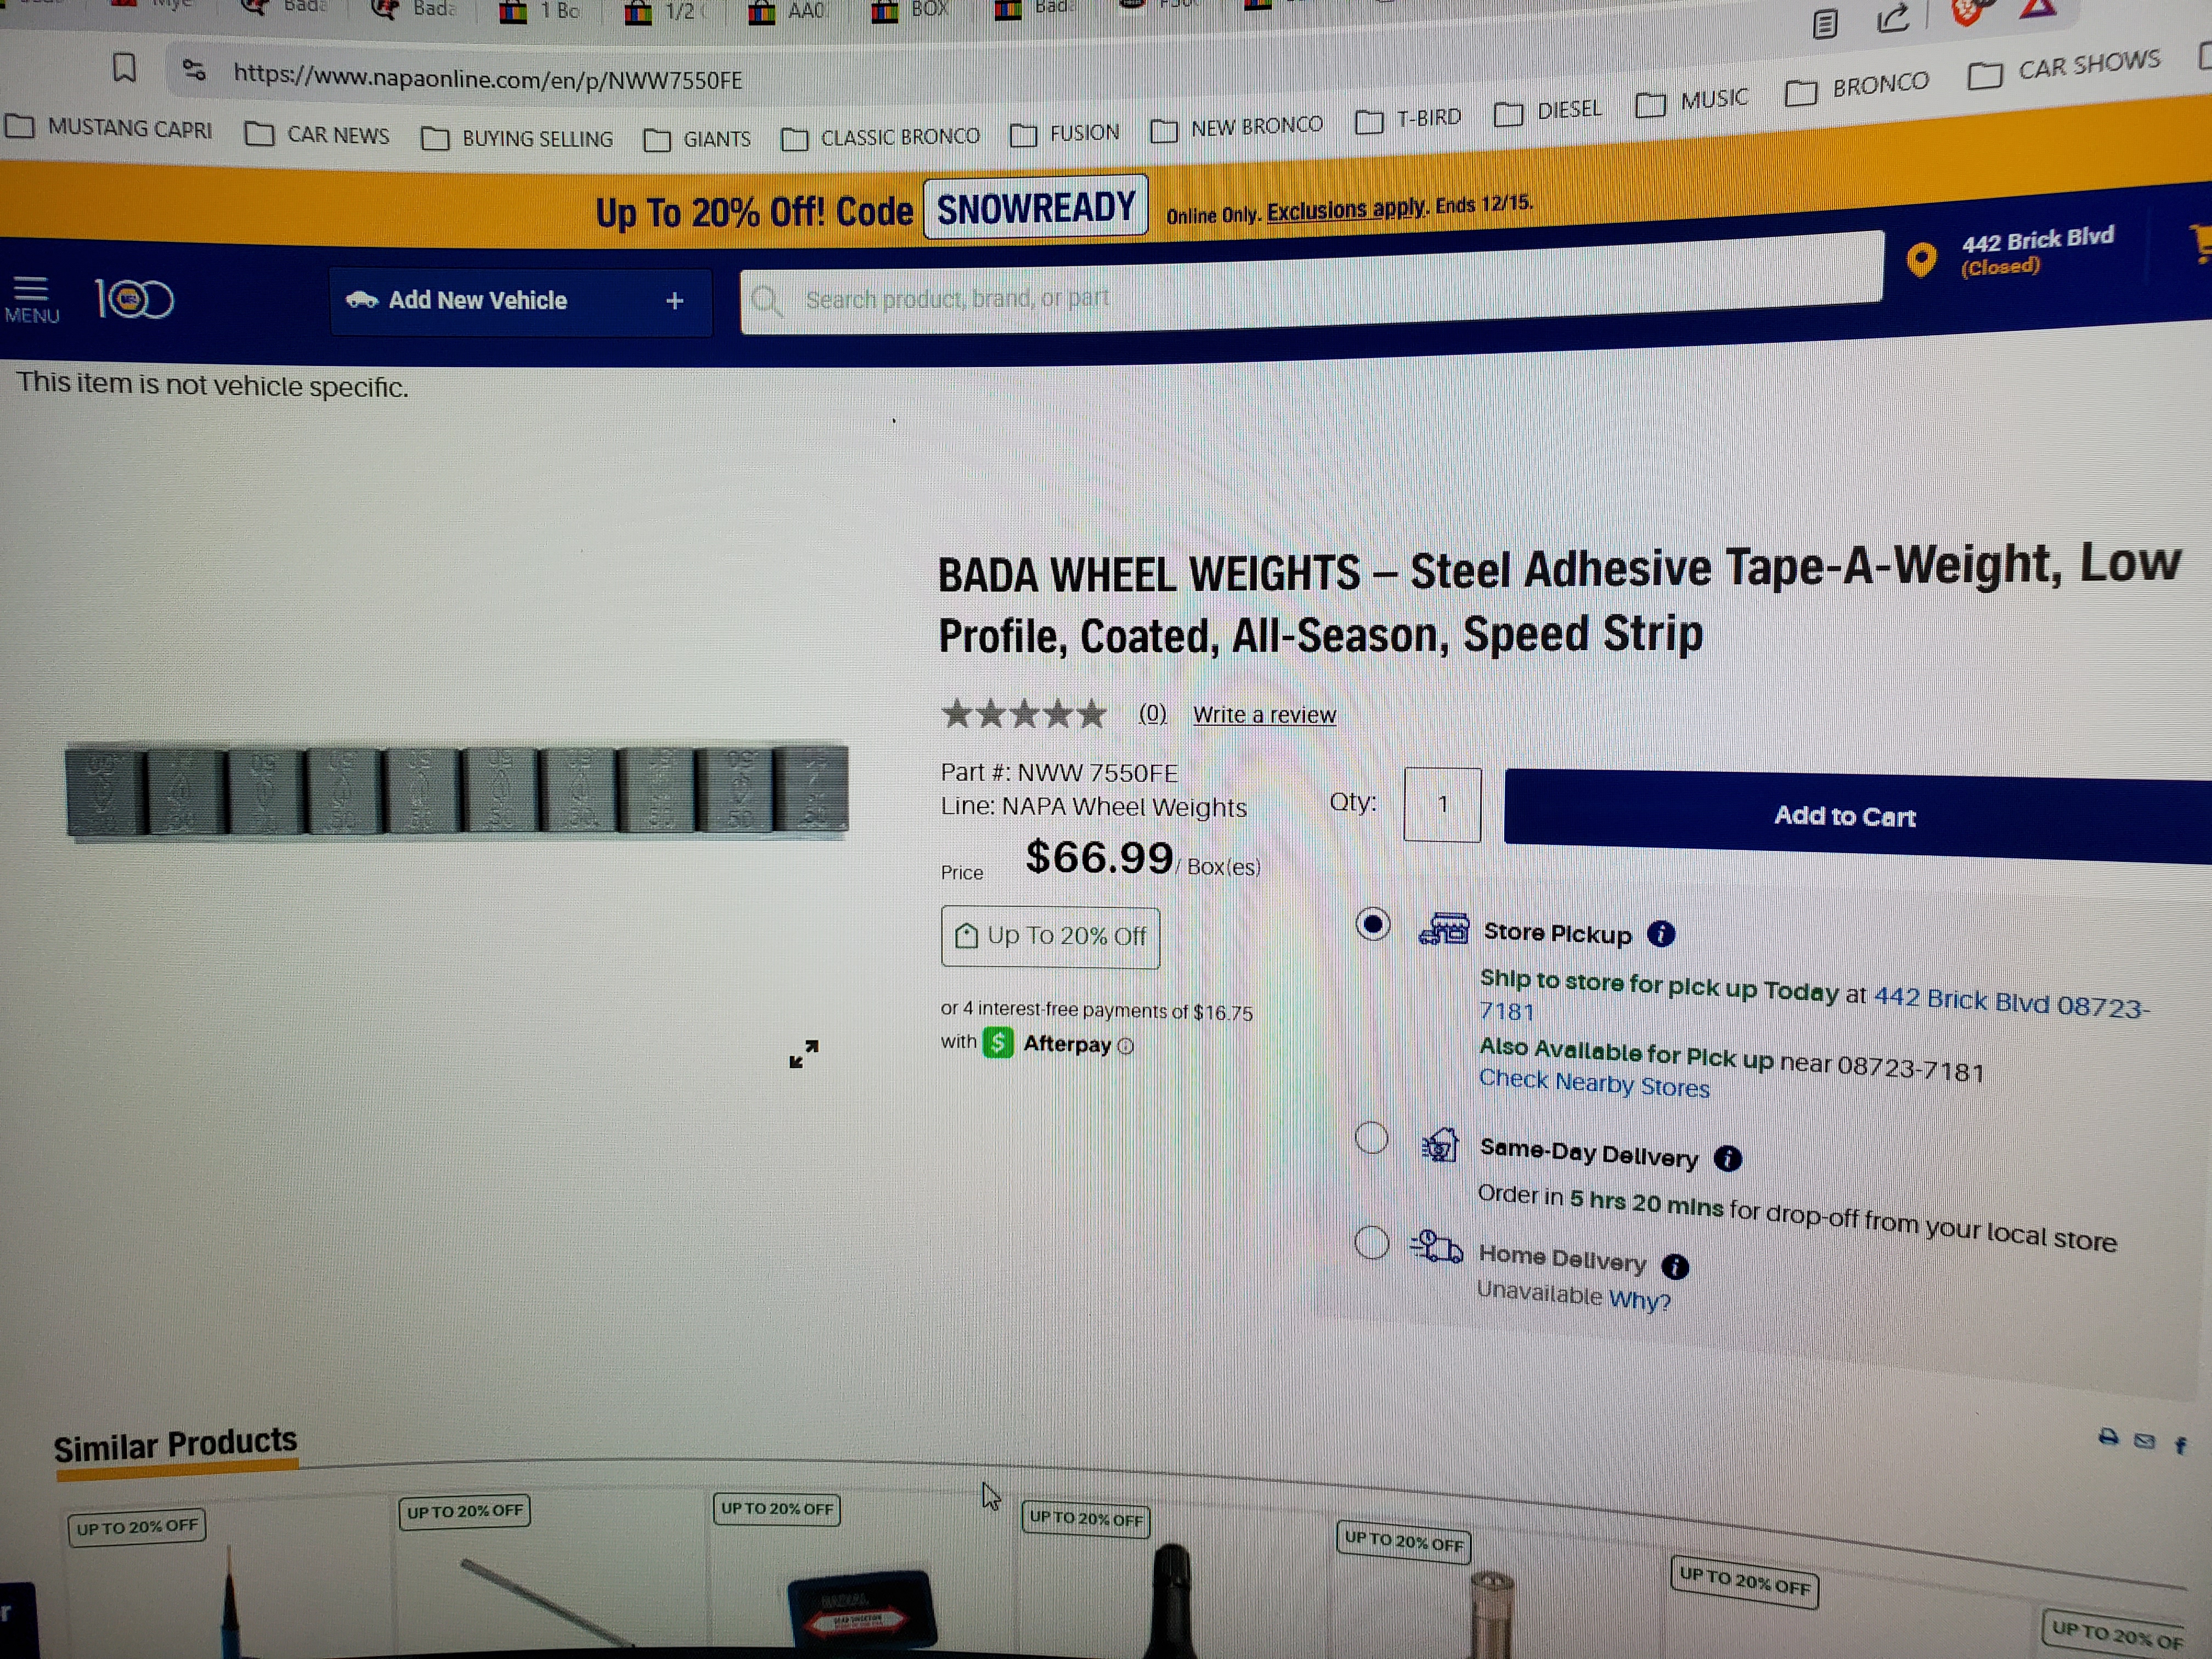Click the store location pin icon

1920,260
